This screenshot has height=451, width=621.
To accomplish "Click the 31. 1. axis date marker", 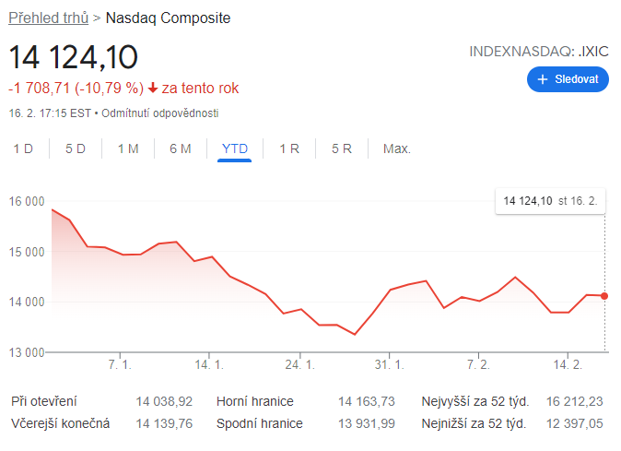I will (x=390, y=364).
